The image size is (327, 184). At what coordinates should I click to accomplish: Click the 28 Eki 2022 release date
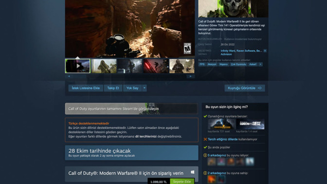(x=228, y=44)
